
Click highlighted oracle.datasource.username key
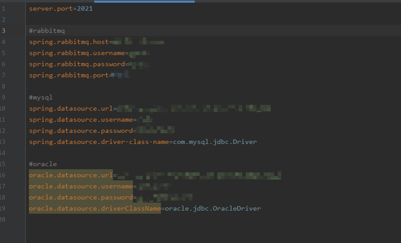[81, 186]
